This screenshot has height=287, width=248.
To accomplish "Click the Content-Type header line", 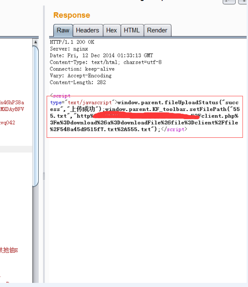I will click(106, 62).
